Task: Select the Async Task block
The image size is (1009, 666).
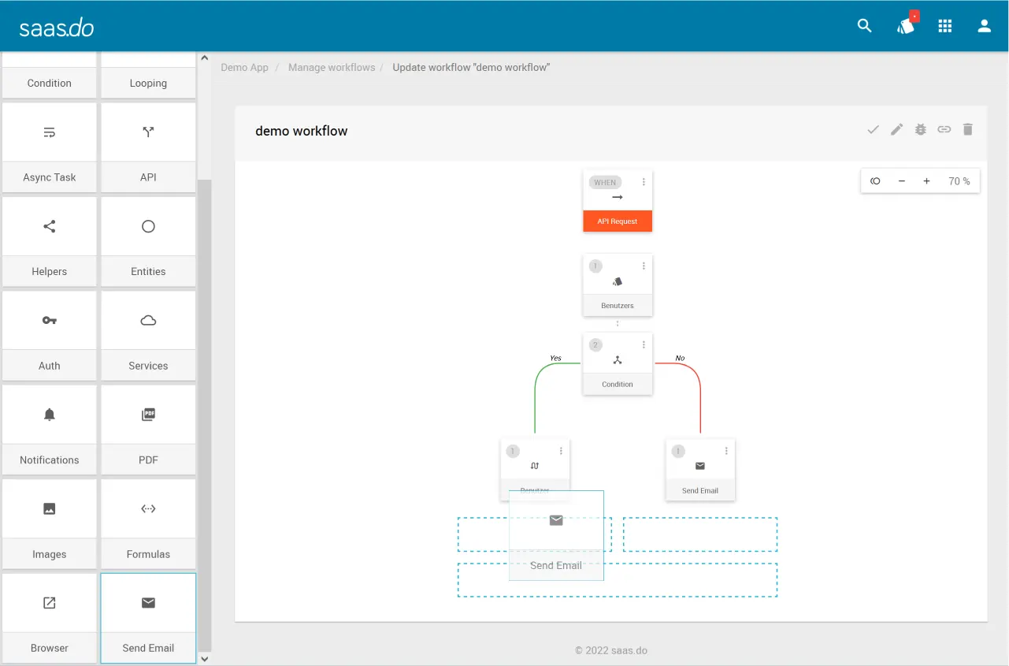Action: [50, 147]
